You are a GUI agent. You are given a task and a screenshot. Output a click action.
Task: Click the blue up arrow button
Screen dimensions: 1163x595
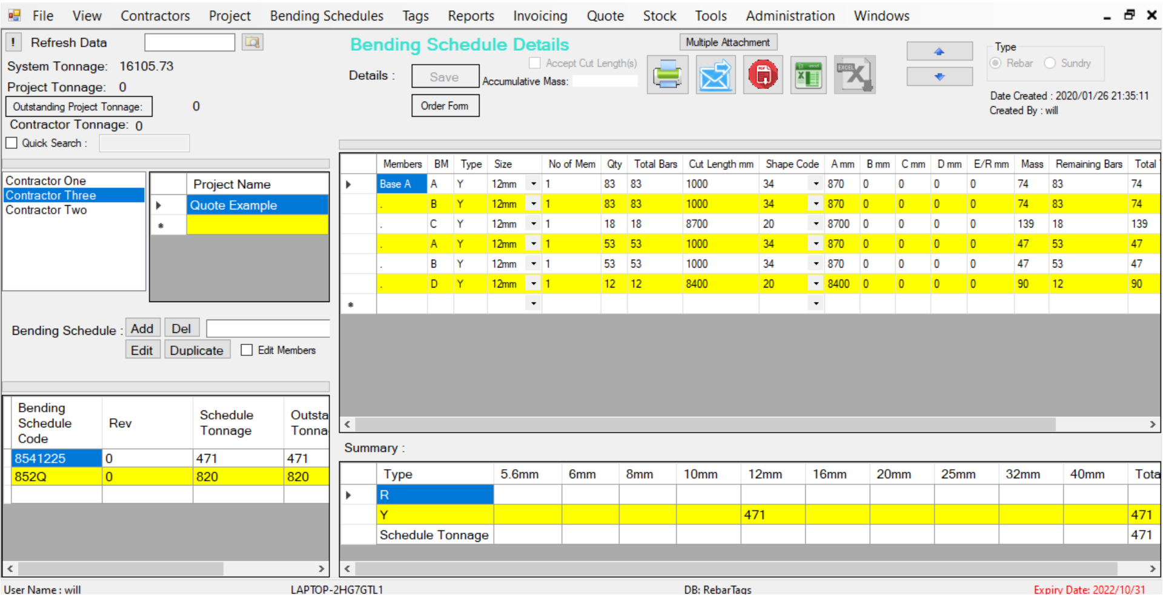(939, 51)
